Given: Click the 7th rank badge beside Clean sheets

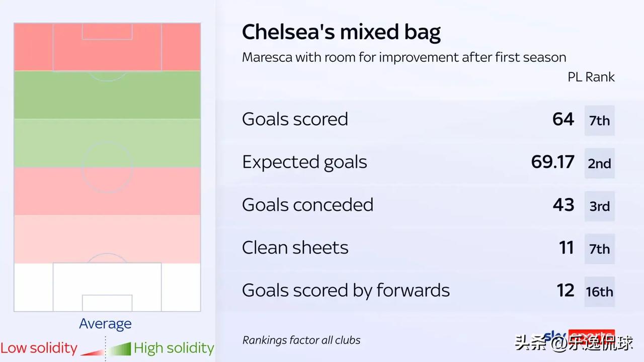Looking at the screenshot, I should coord(599,249).
